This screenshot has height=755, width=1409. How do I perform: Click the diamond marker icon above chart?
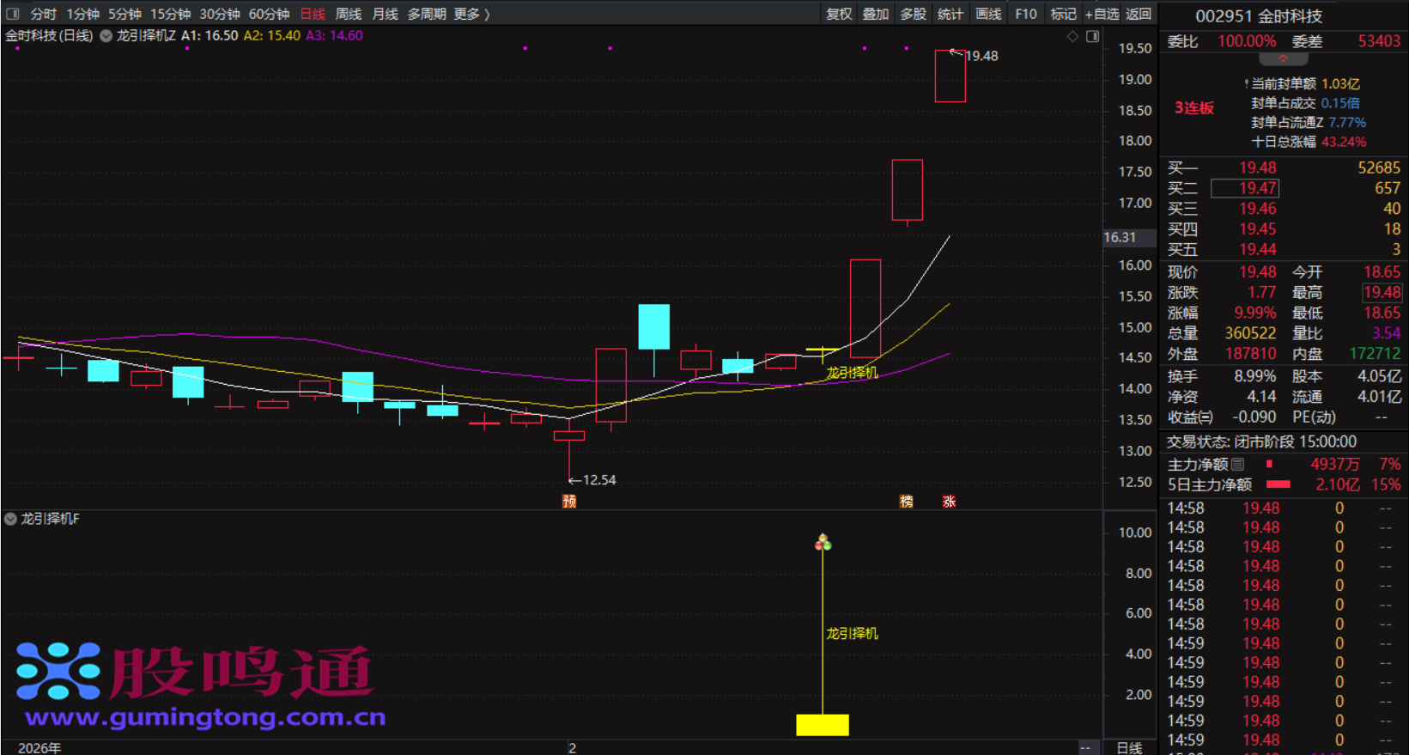[x=1072, y=36]
